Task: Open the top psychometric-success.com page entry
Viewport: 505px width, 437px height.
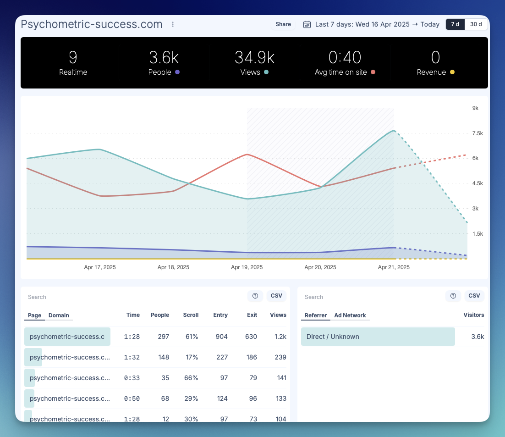Action: tap(67, 336)
